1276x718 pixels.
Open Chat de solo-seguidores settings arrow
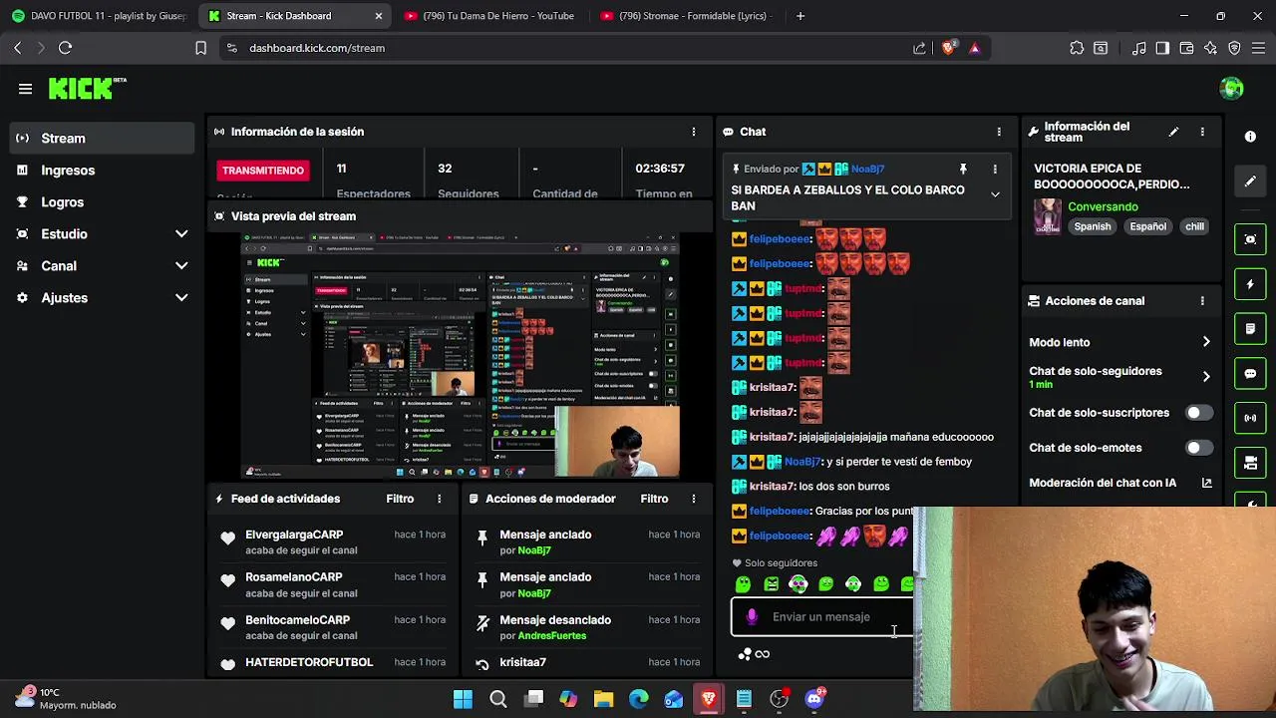[x=1206, y=377]
